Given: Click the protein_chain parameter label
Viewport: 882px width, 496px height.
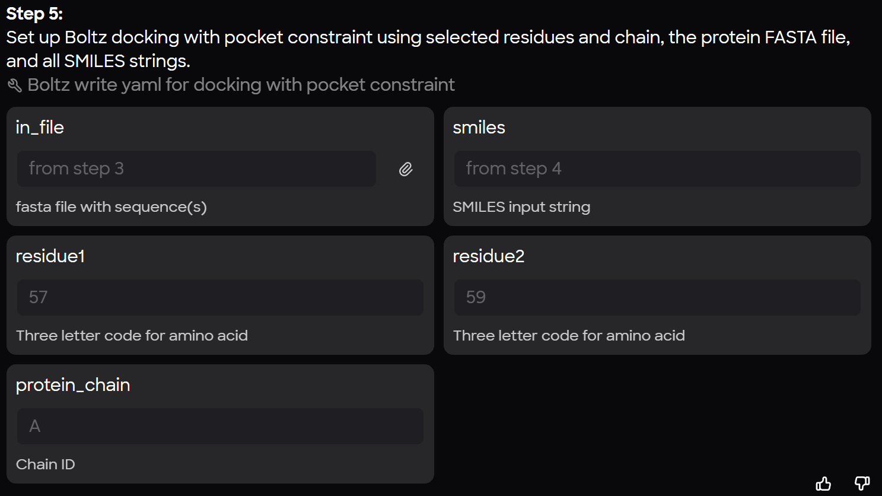Looking at the screenshot, I should [73, 385].
